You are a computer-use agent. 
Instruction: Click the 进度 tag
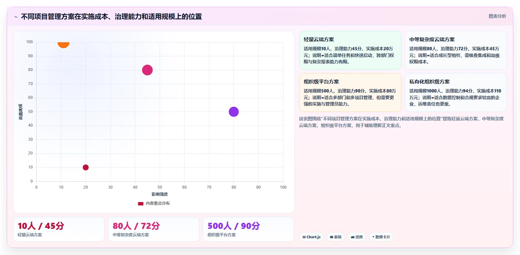tap(357, 237)
